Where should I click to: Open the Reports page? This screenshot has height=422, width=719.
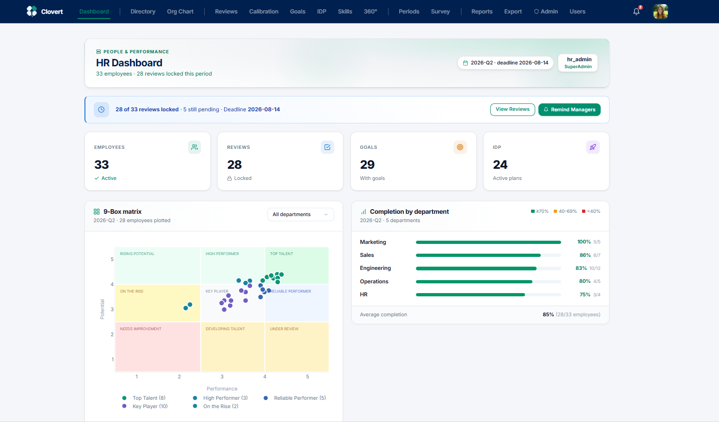coord(482,12)
